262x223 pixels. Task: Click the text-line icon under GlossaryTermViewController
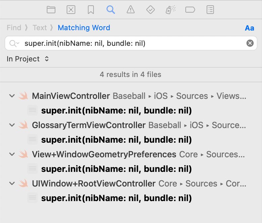[33, 139]
